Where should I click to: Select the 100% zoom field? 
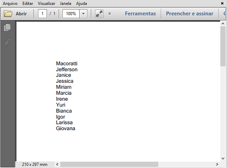pyautogui.click(x=71, y=14)
